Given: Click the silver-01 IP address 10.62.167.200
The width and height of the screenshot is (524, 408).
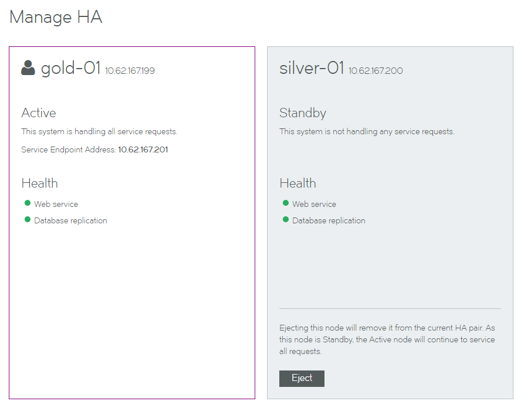Looking at the screenshot, I should [376, 71].
